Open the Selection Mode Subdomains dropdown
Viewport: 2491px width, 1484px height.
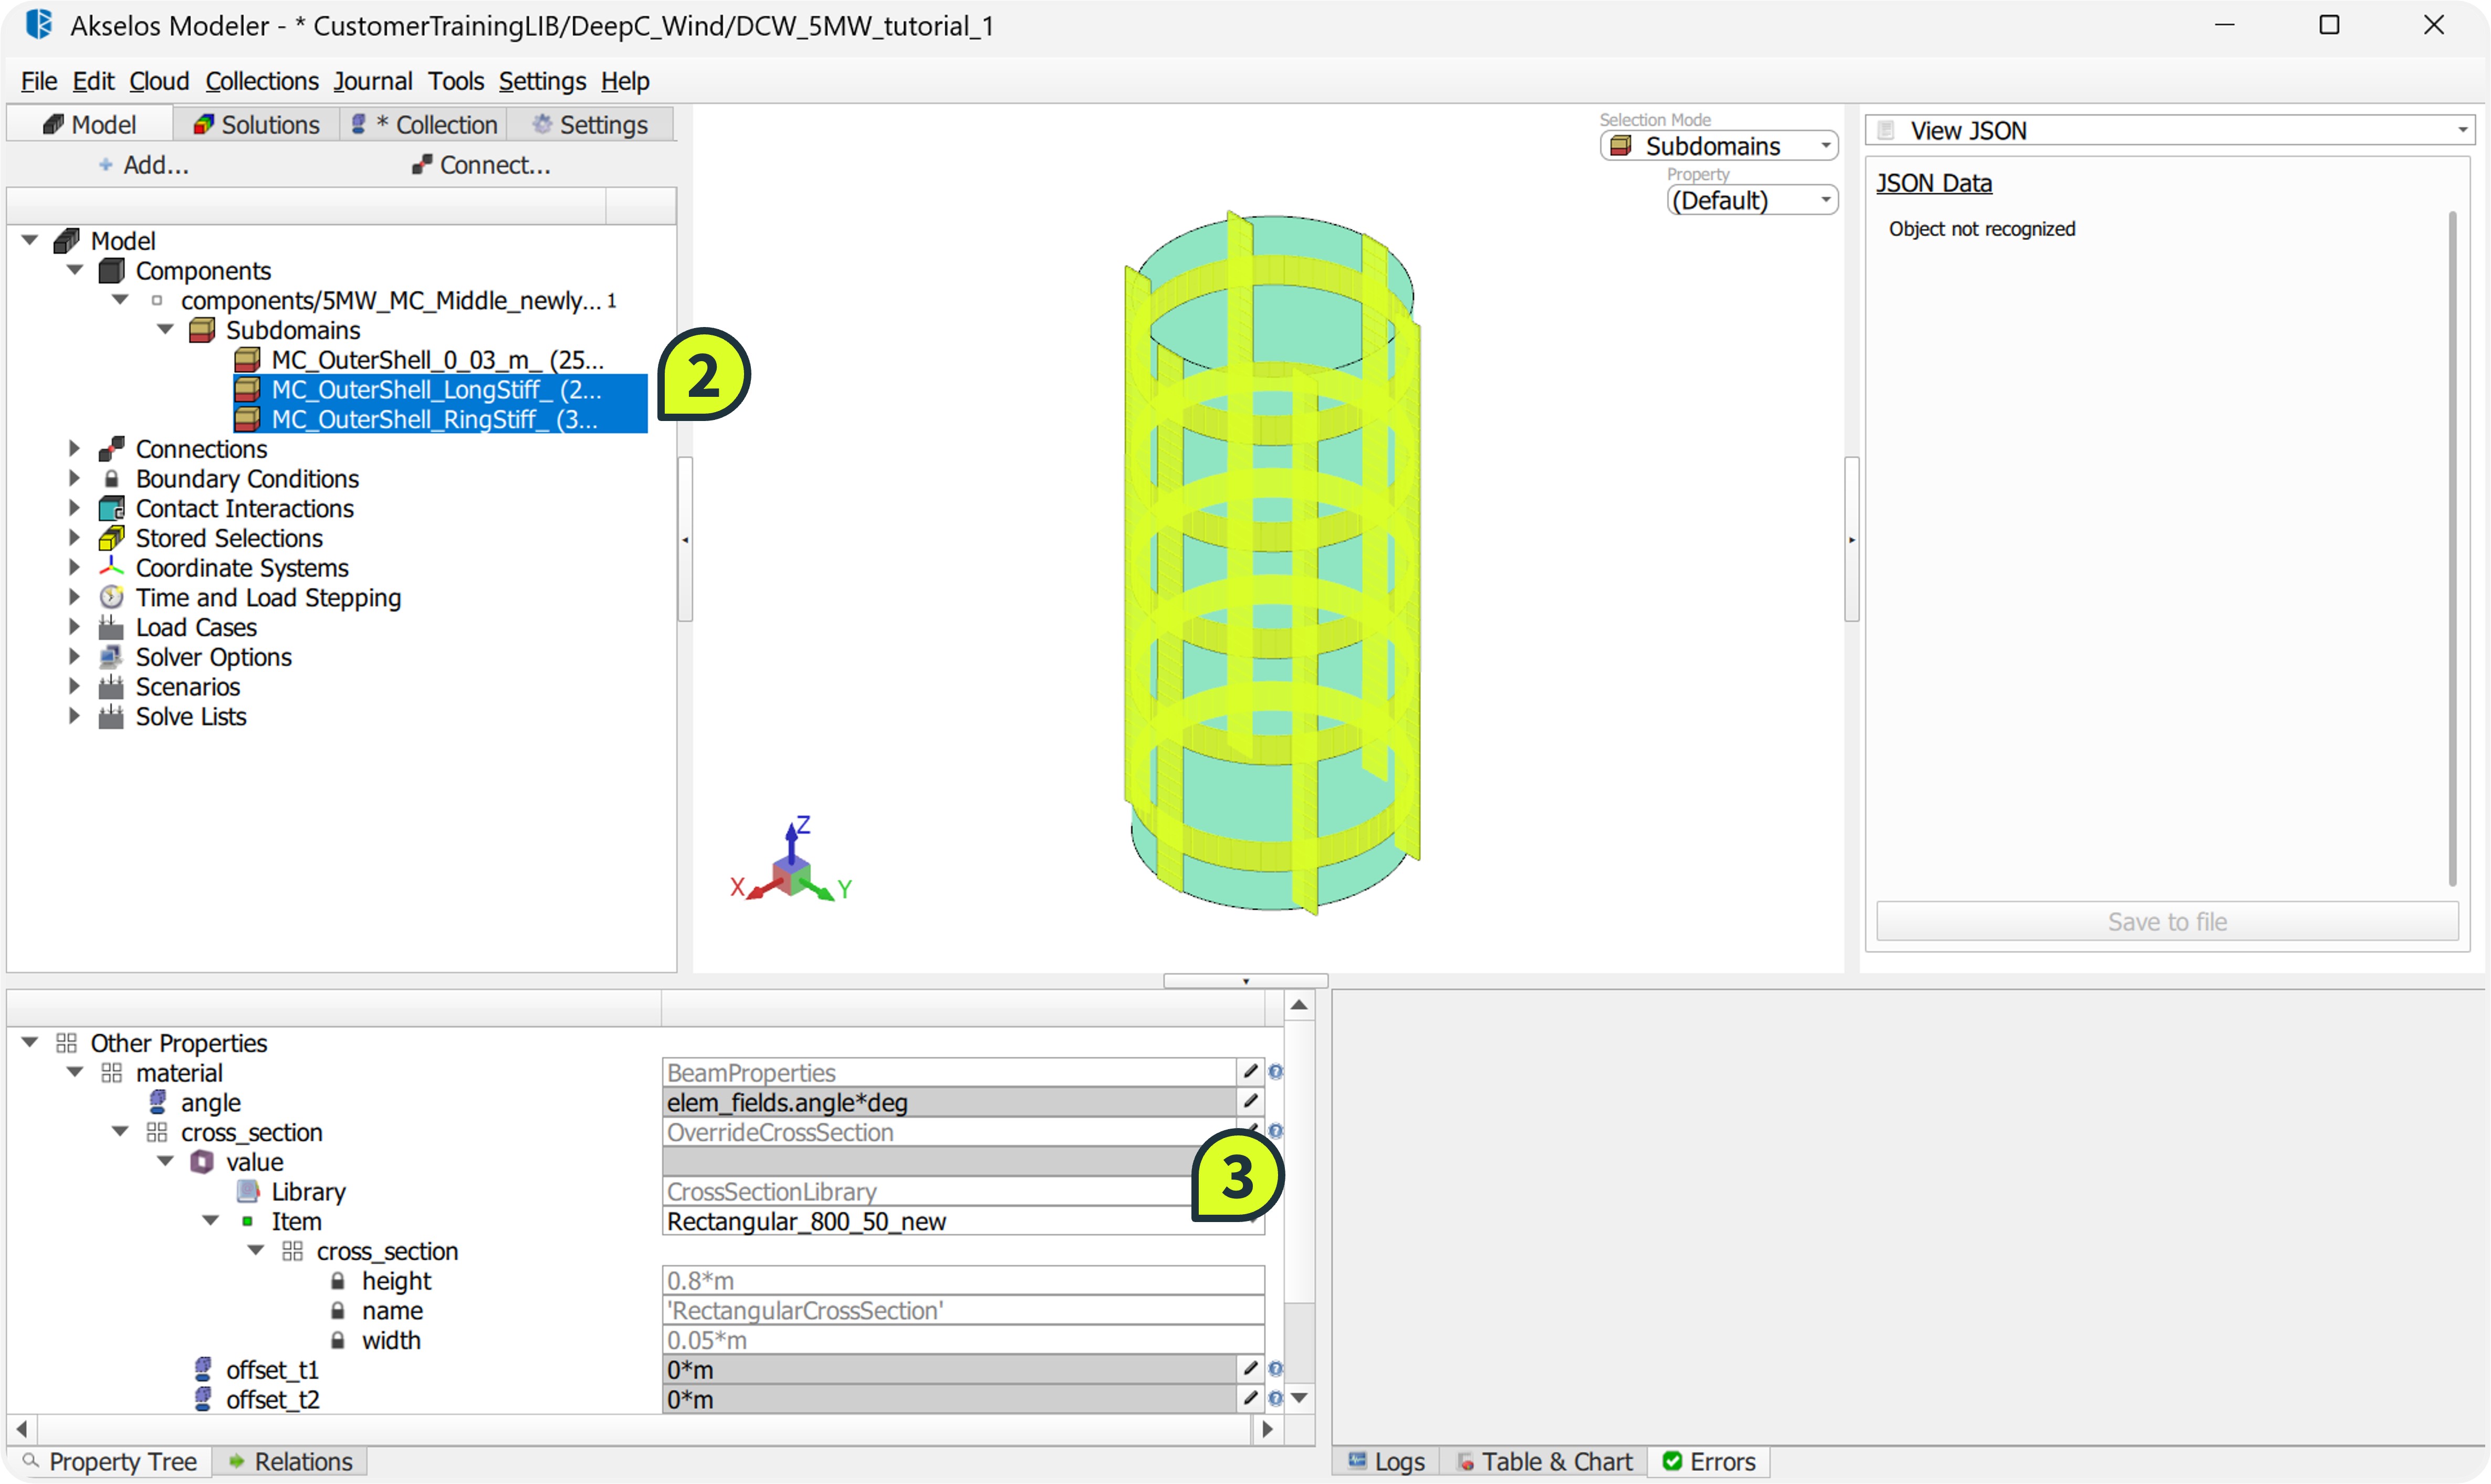tap(1719, 146)
